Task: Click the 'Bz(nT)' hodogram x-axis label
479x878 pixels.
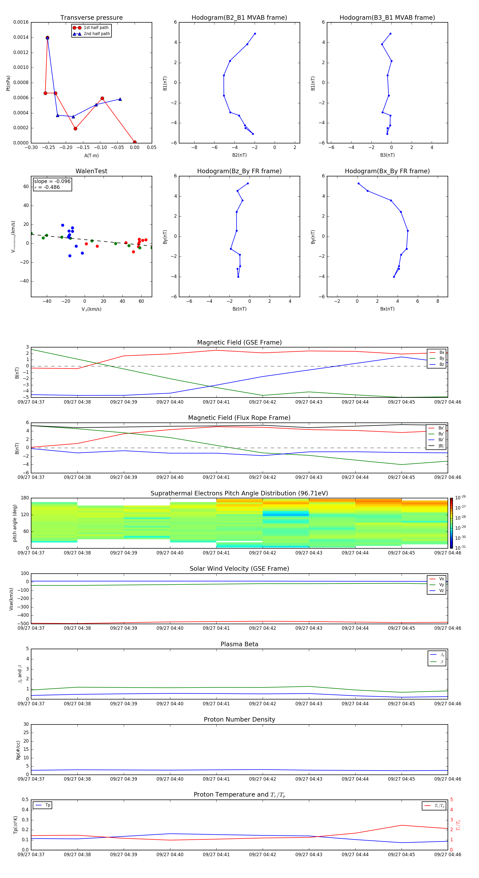Action: point(239,309)
